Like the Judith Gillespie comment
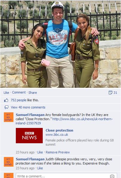 point(40,168)
